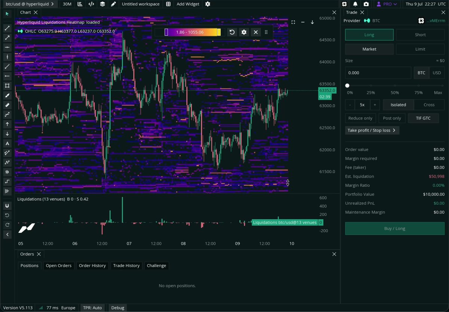
Task: Click the Untitled workspace name
Action: pos(141,4)
